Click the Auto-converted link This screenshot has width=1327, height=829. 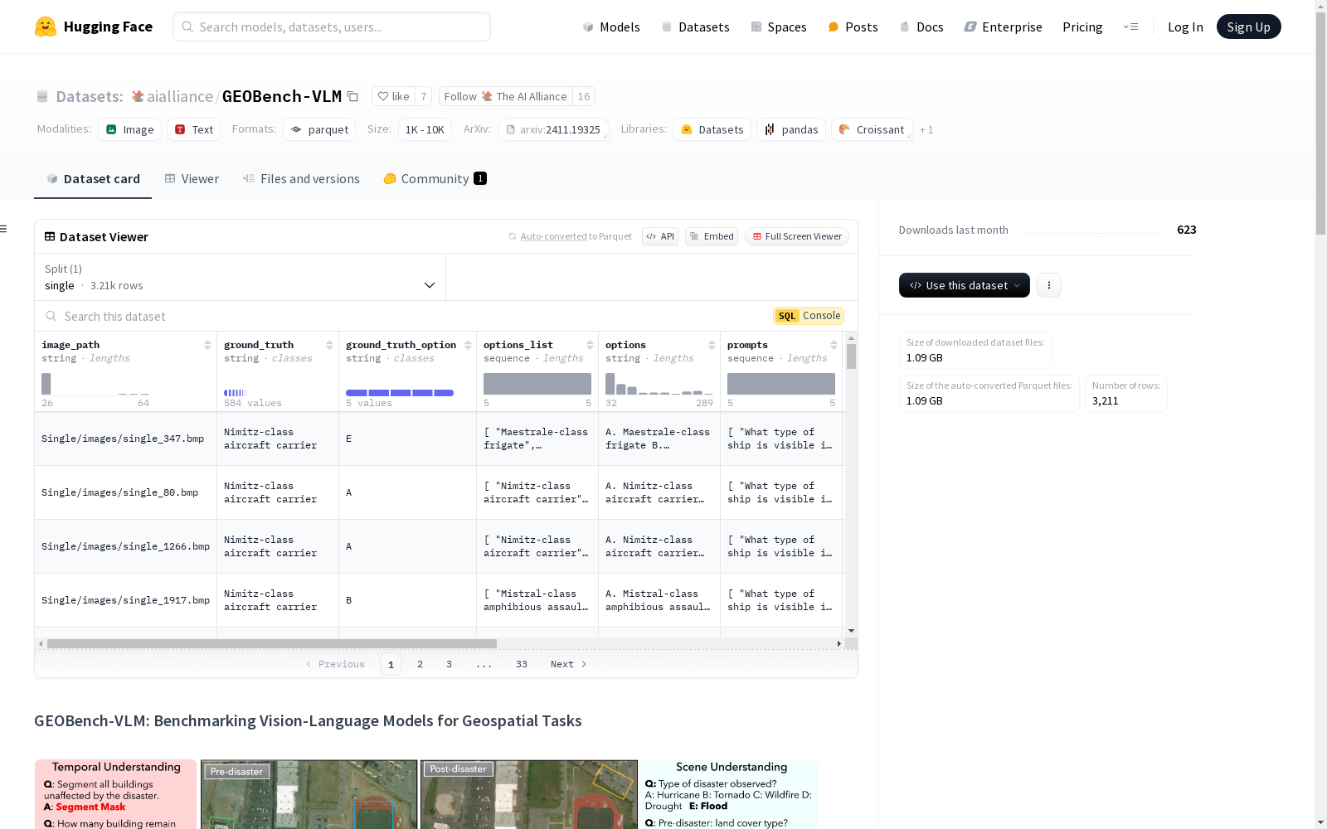point(553,236)
